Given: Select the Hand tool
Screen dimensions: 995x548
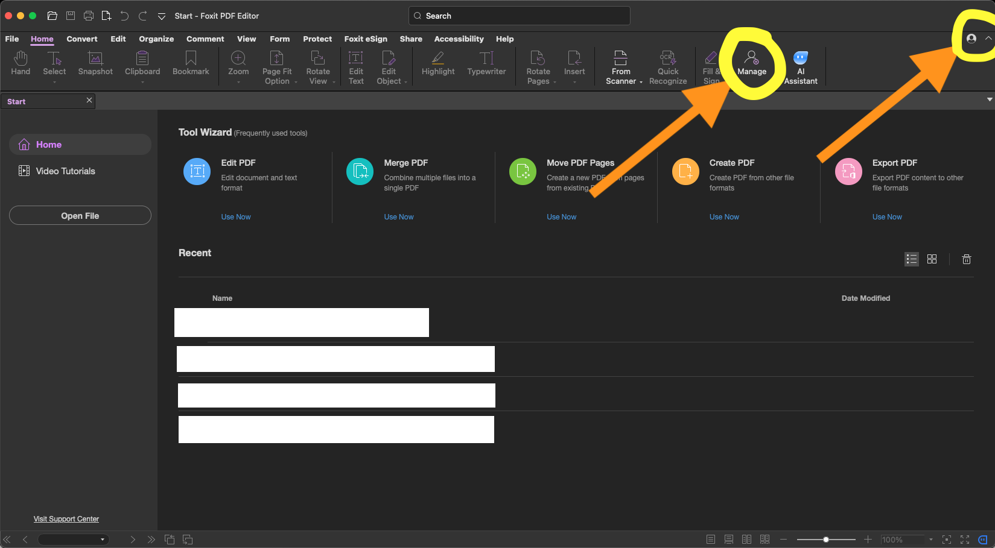Looking at the screenshot, I should pos(21,63).
